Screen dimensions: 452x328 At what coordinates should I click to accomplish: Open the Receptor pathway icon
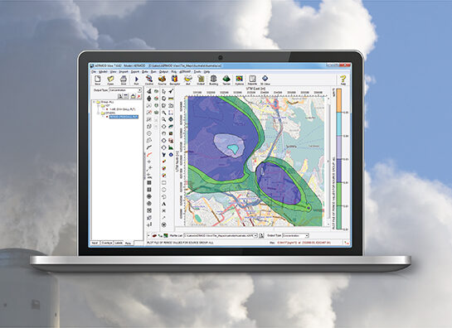(x=175, y=80)
